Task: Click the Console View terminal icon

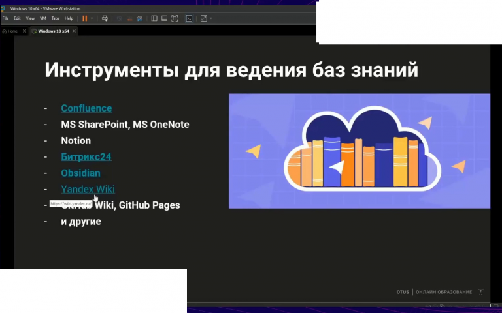Action: click(x=189, y=18)
